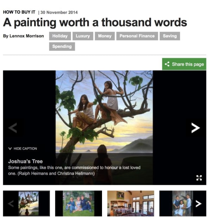The image size is (211, 222).
Task: Click the share icon on green button
Action: pos(167,64)
